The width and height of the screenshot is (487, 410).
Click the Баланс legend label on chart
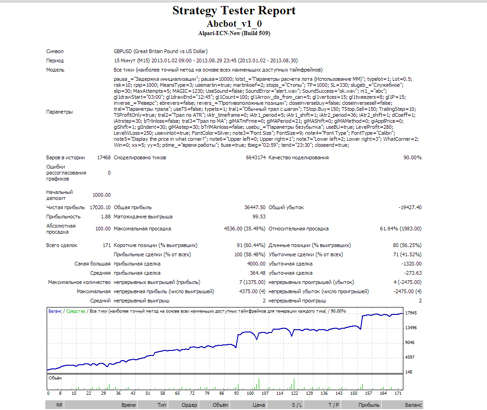(55, 311)
